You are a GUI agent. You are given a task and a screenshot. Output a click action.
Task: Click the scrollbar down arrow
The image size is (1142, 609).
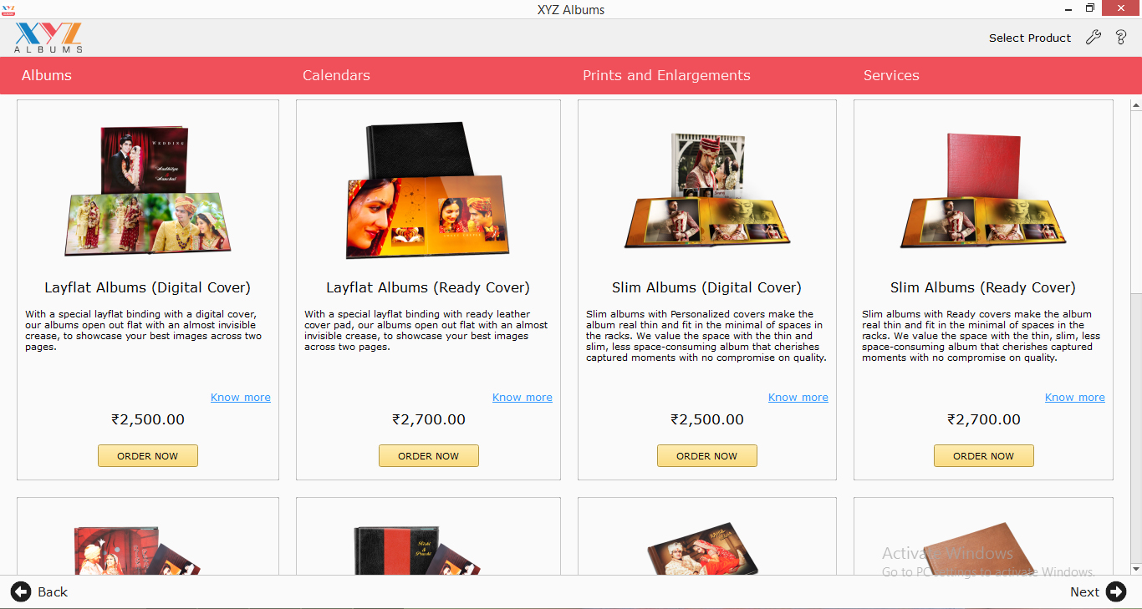(1136, 568)
